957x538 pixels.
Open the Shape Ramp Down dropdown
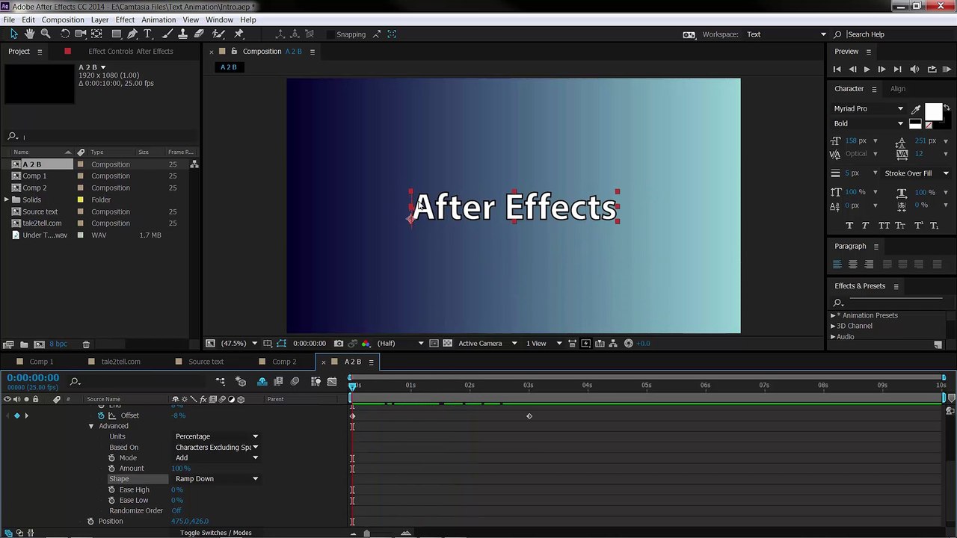click(x=217, y=479)
